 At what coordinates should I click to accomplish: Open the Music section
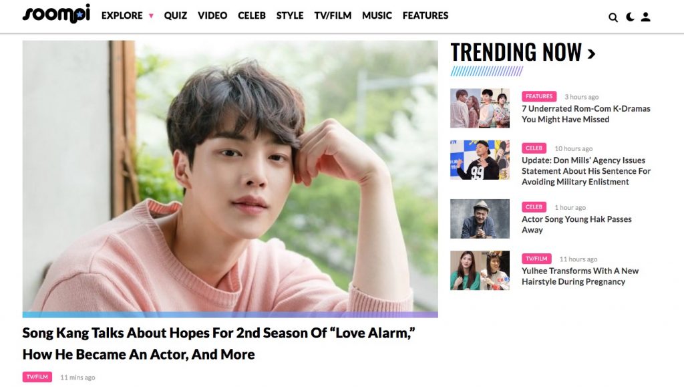[377, 15]
